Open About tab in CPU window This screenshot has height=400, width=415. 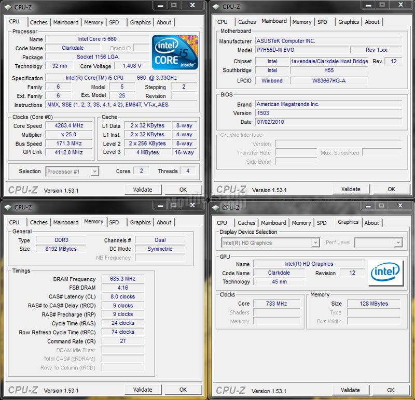(164, 22)
